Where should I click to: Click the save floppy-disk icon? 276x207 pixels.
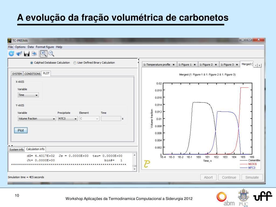(27, 54)
